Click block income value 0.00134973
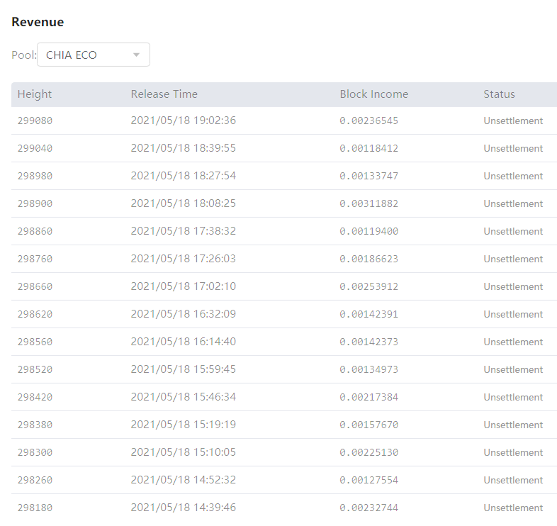Image resolution: width=557 pixels, height=526 pixels. coord(369,369)
